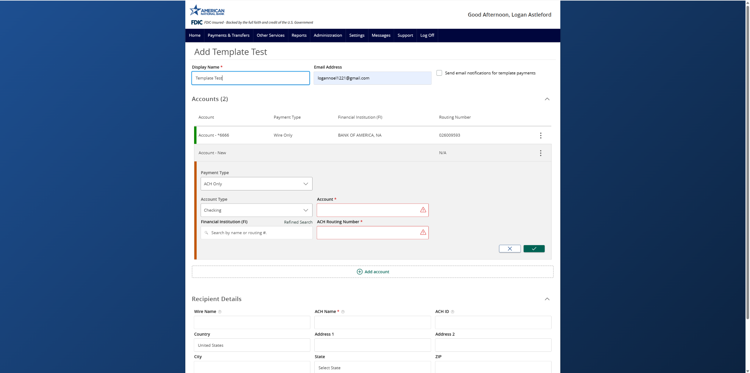
Task: Click inside the Display Name input field
Action: (x=250, y=78)
